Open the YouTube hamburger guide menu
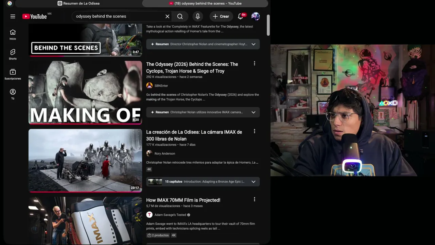435x245 pixels. pos(13,16)
